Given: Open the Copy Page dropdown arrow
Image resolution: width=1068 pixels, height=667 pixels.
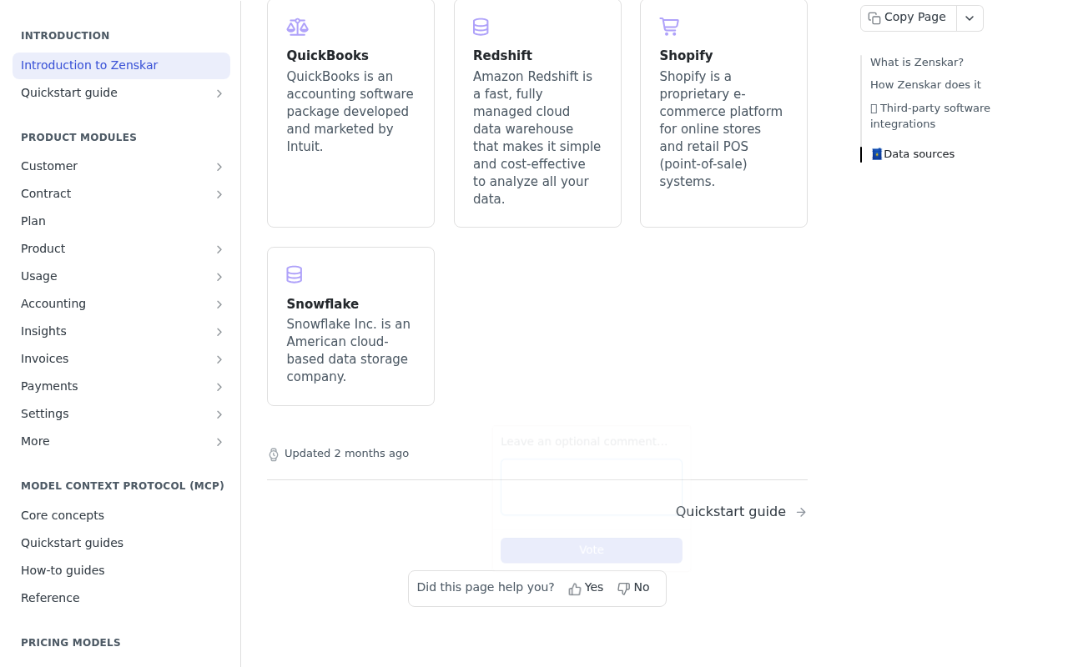Looking at the screenshot, I should click(x=970, y=18).
